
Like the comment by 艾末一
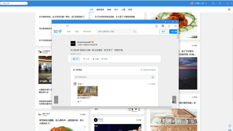[79, 101]
